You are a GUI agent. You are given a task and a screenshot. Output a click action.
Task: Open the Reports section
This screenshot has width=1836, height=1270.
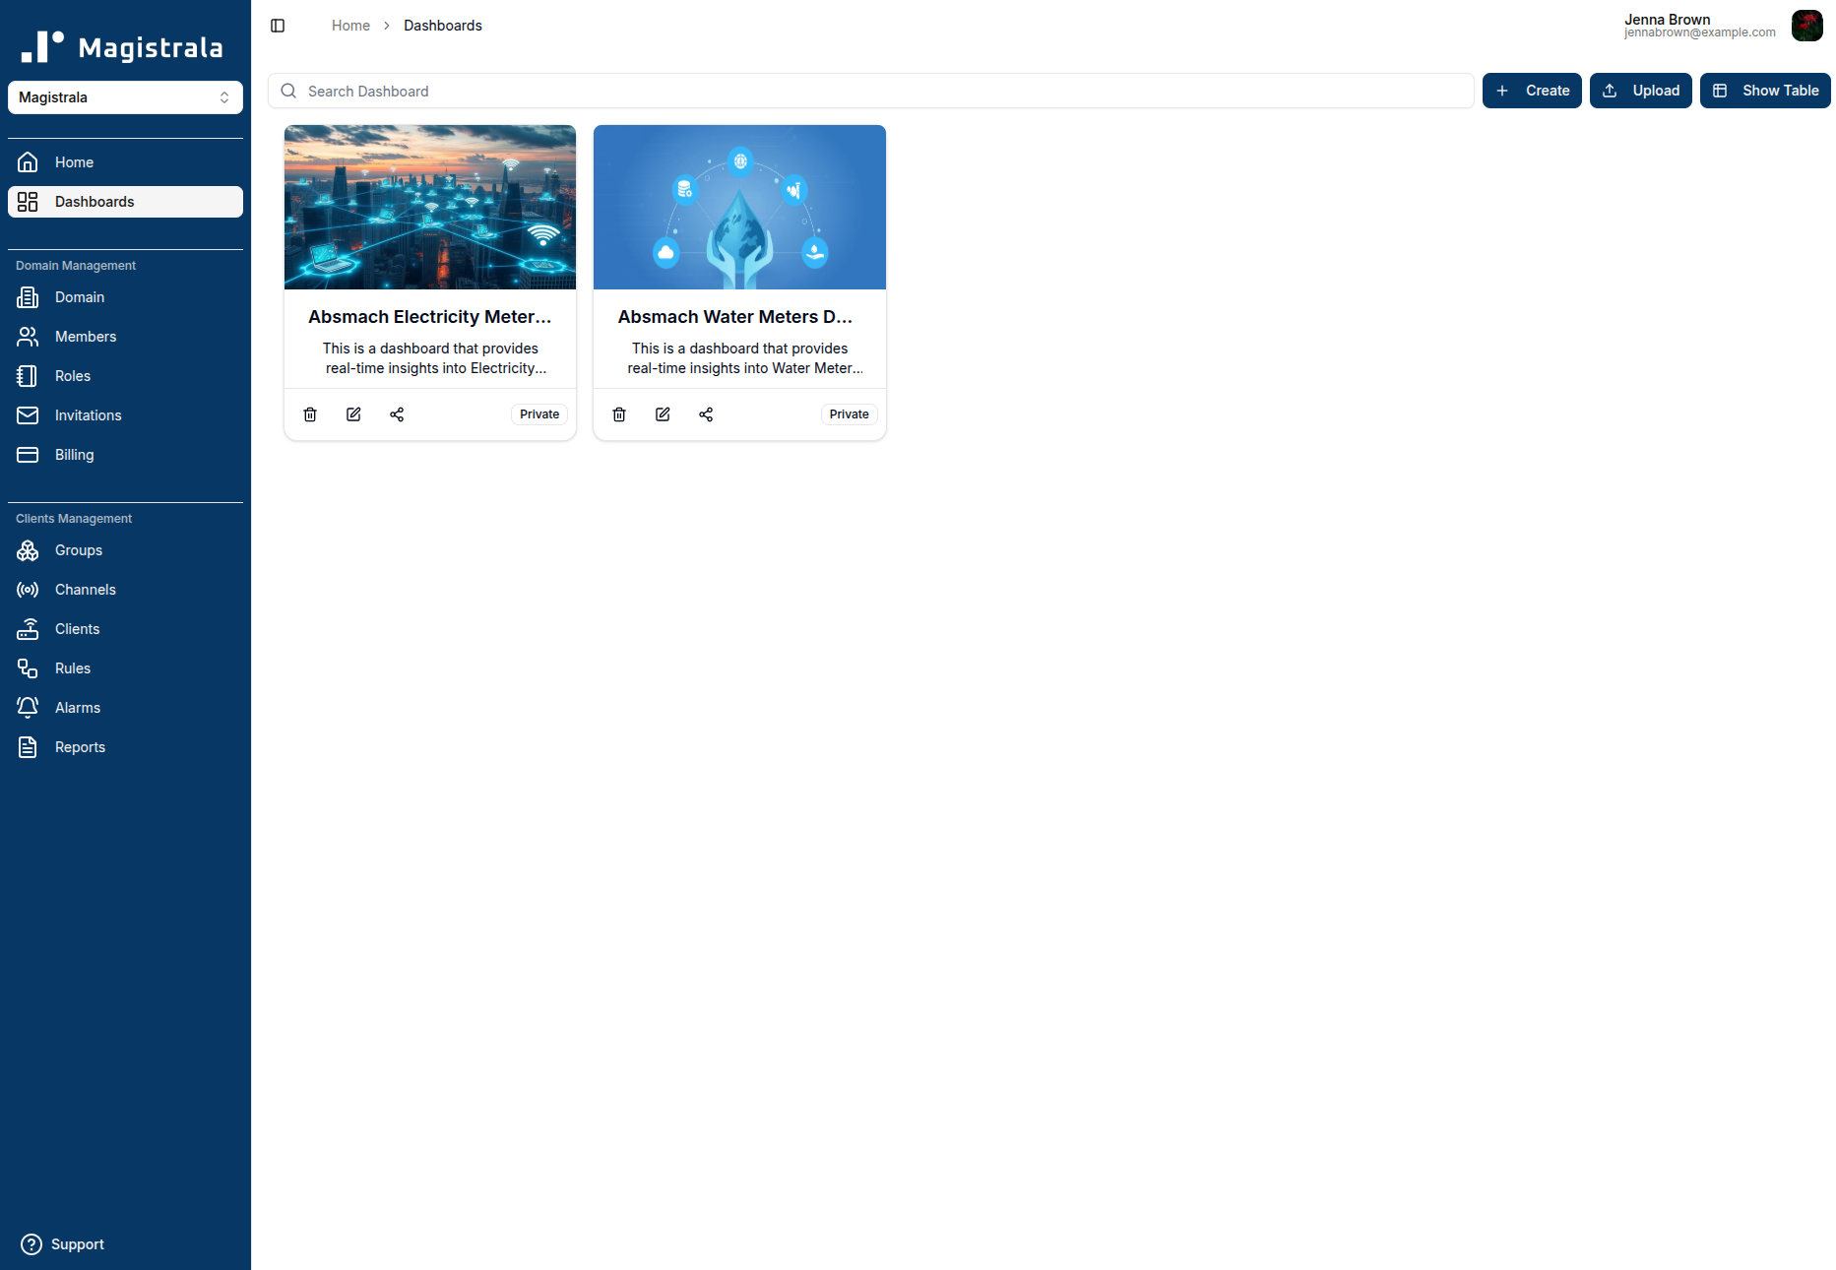coord(80,746)
